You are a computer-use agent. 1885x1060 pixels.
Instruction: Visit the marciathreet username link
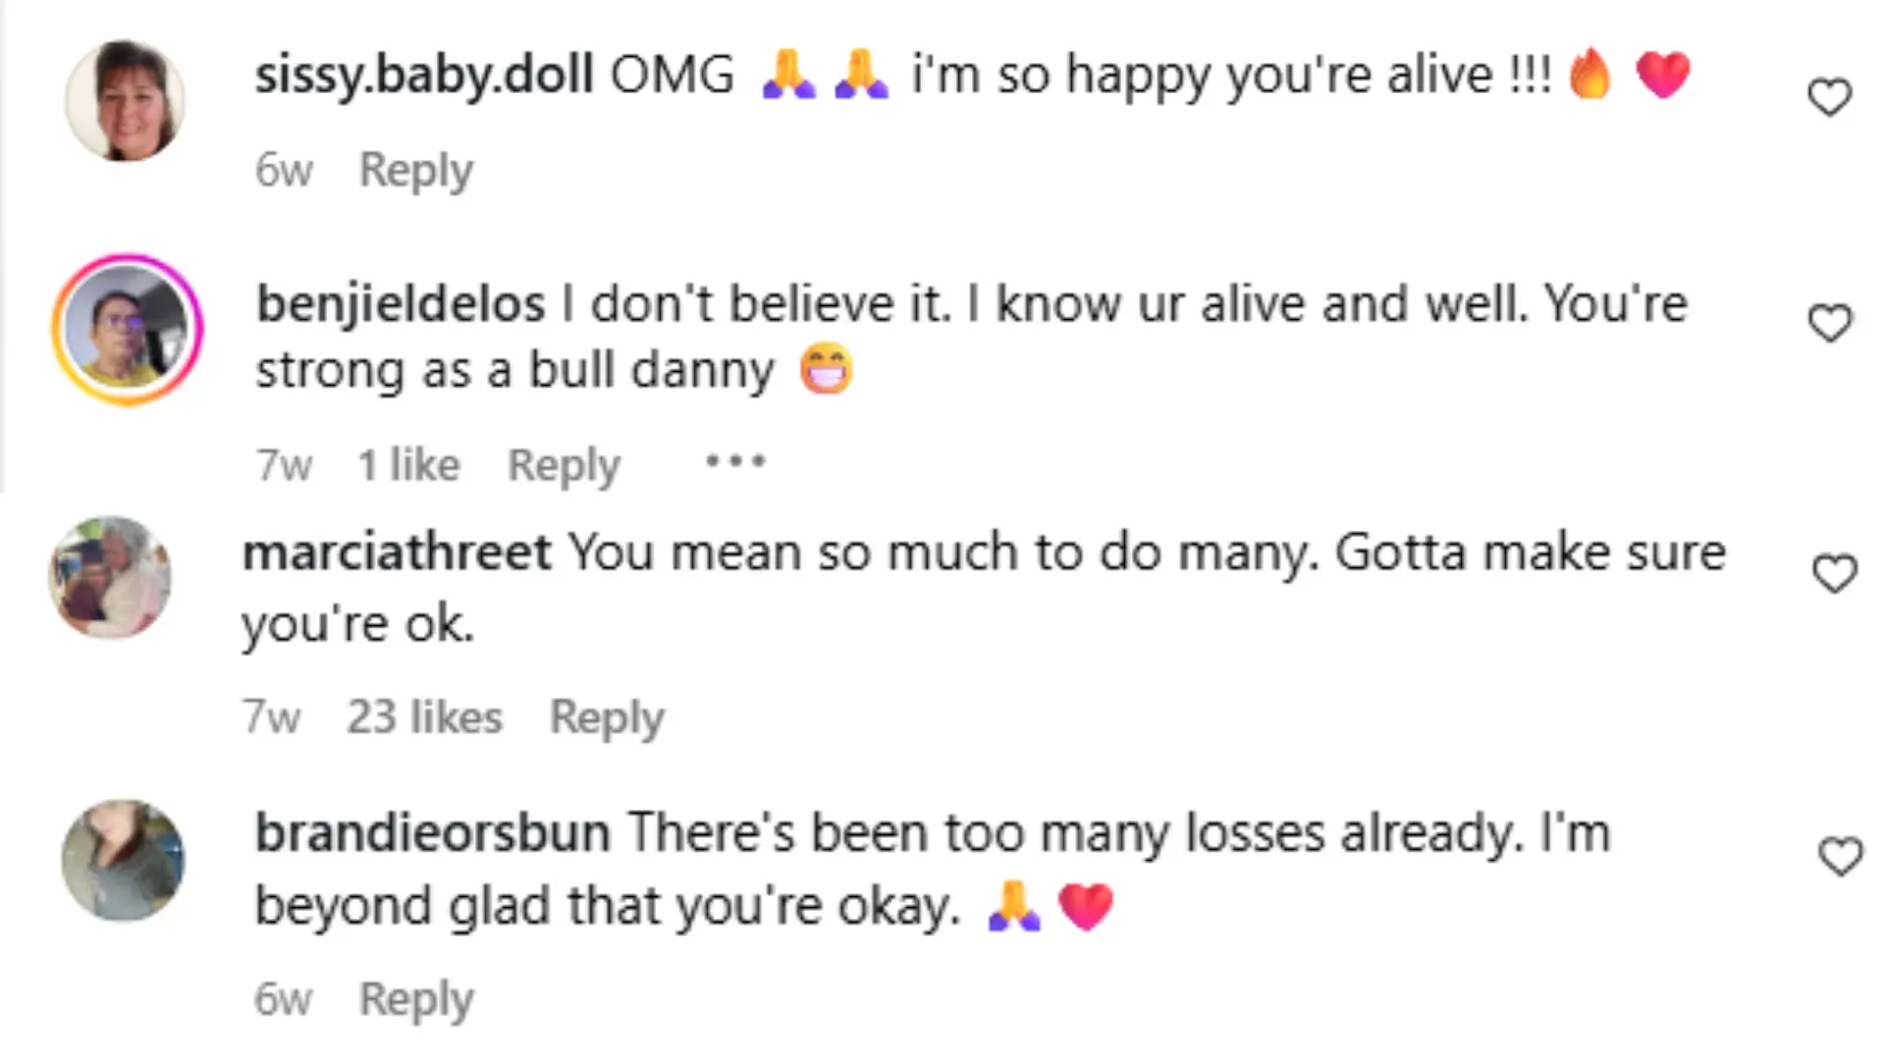[x=397, y=553]
